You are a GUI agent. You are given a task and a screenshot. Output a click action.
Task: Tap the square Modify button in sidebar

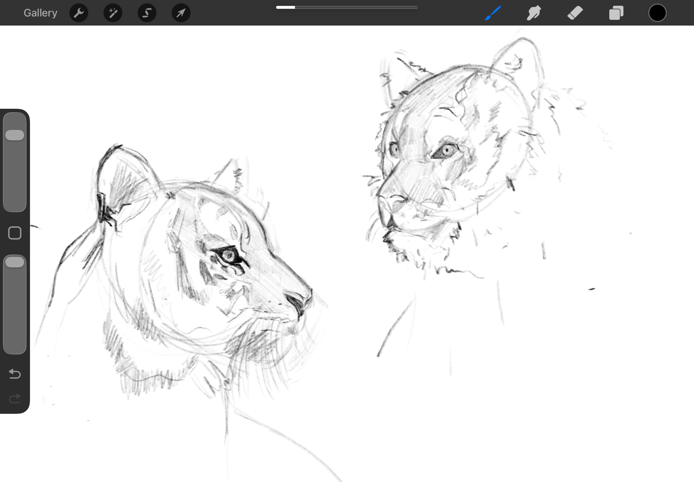pos(14,233)
